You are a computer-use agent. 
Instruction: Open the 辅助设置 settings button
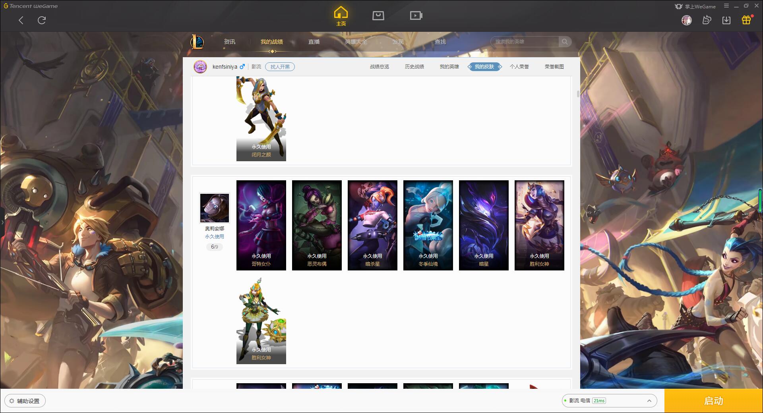pos(25,401)
